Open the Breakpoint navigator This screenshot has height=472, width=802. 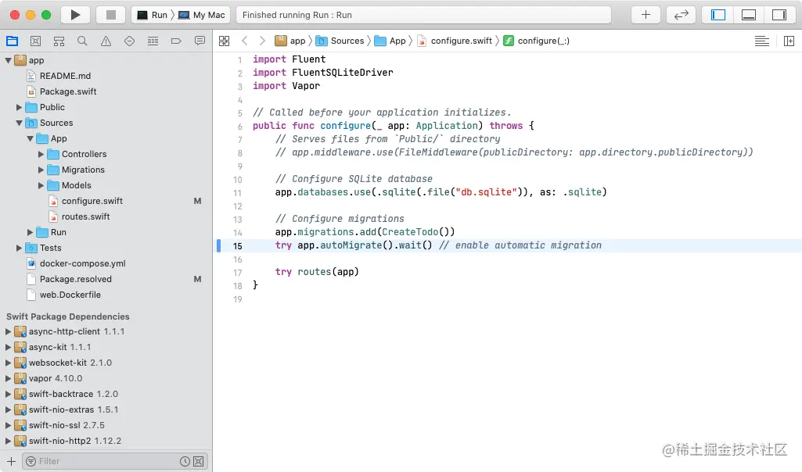pyautogui.click(x=177, y=41)
